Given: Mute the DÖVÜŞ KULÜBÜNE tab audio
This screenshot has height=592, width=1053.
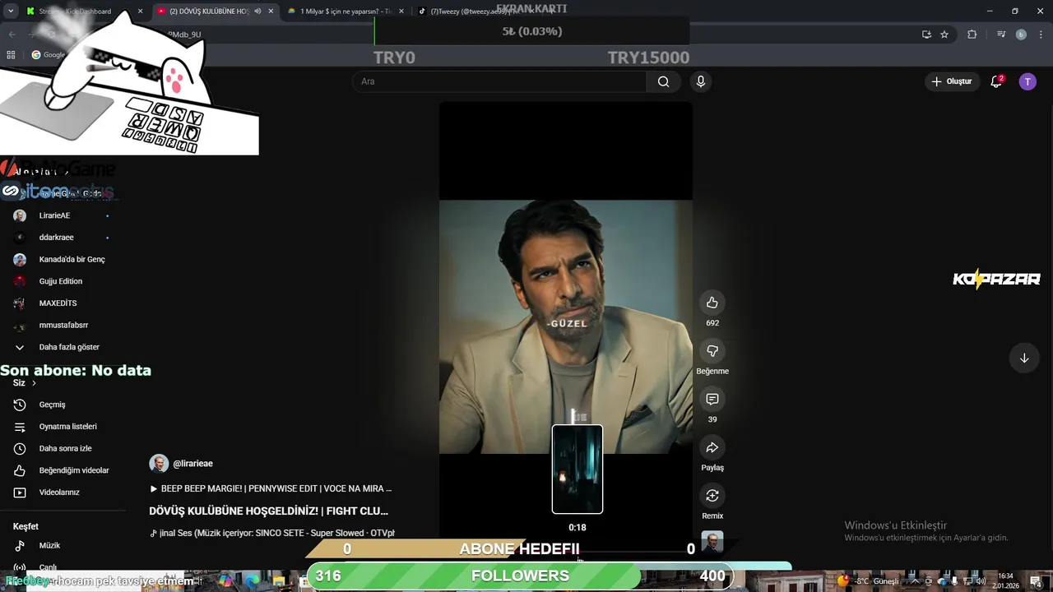Looking at the screenshot, I should [x=258, y=12].
